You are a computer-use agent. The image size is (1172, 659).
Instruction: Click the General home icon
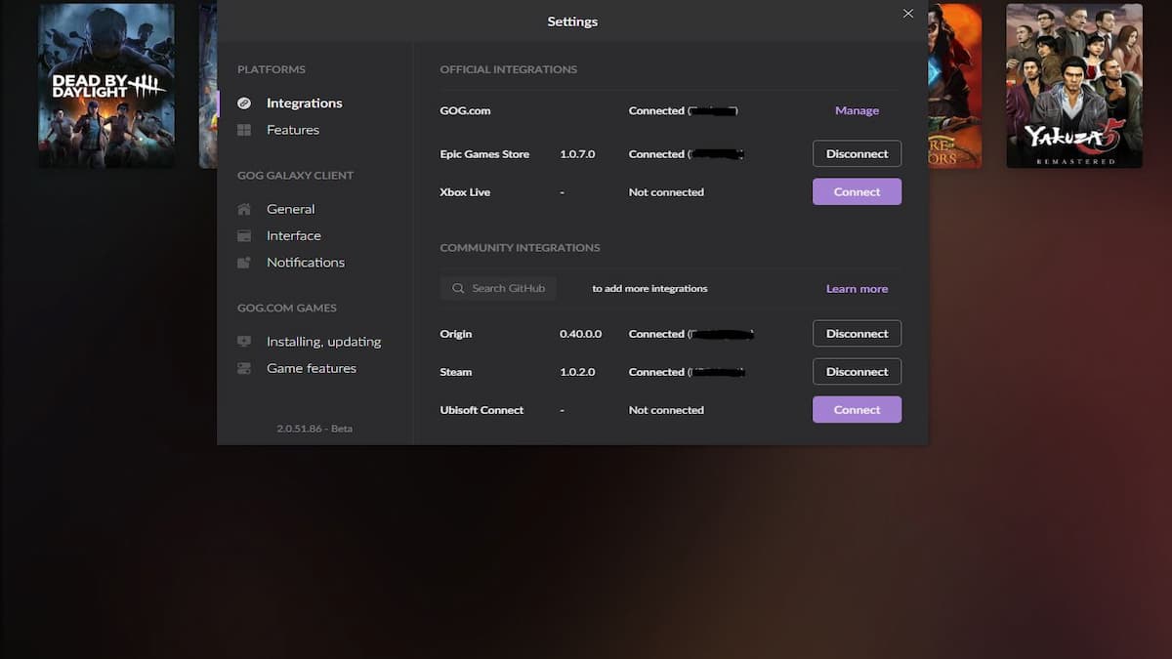point(244,209)
